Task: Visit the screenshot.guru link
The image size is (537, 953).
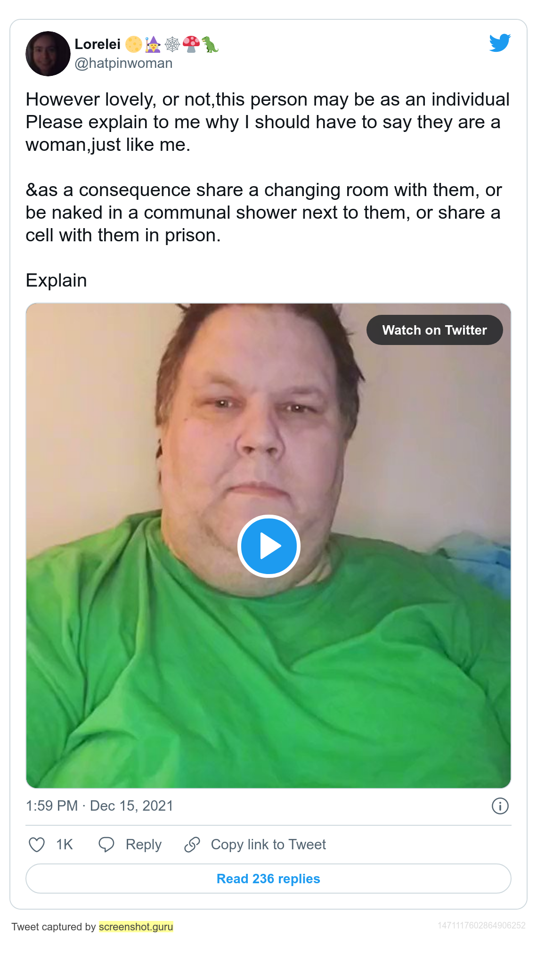Action: [136, 927]
